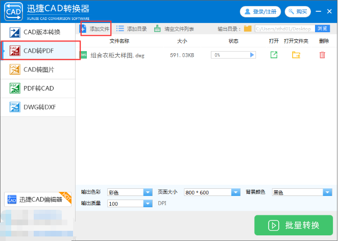Screen dimensions: 338x241
Task: Start conversion with blue play arrow
Action: [x=252, y=55]
